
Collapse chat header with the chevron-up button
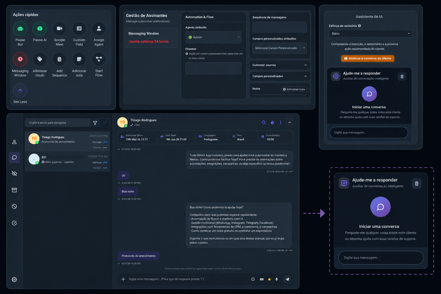pos(290,123)
